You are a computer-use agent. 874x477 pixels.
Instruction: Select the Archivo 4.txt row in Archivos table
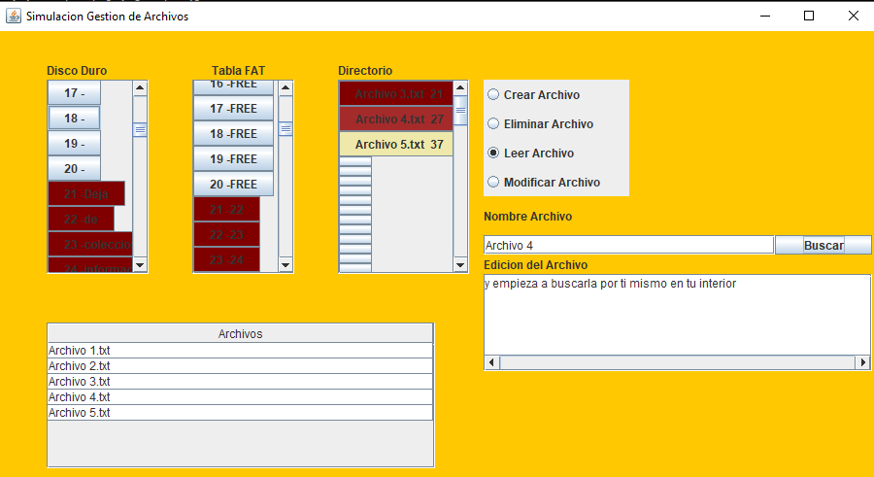click(240, 397)
